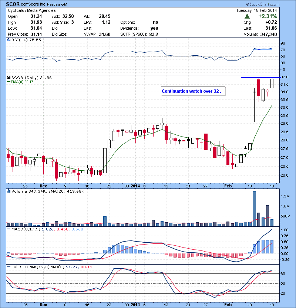
Task: Click the candlestick icon beside SCOR (Daily)
Action: click(x=9, y=78)
